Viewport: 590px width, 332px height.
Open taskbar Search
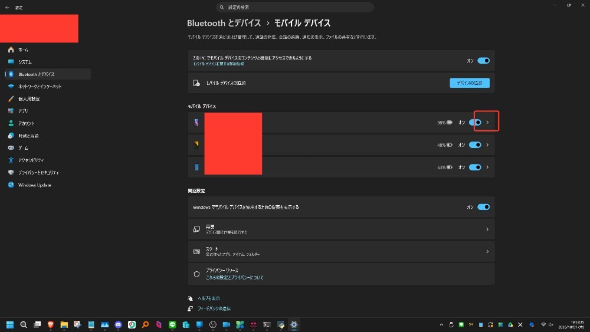coord(24,324)
